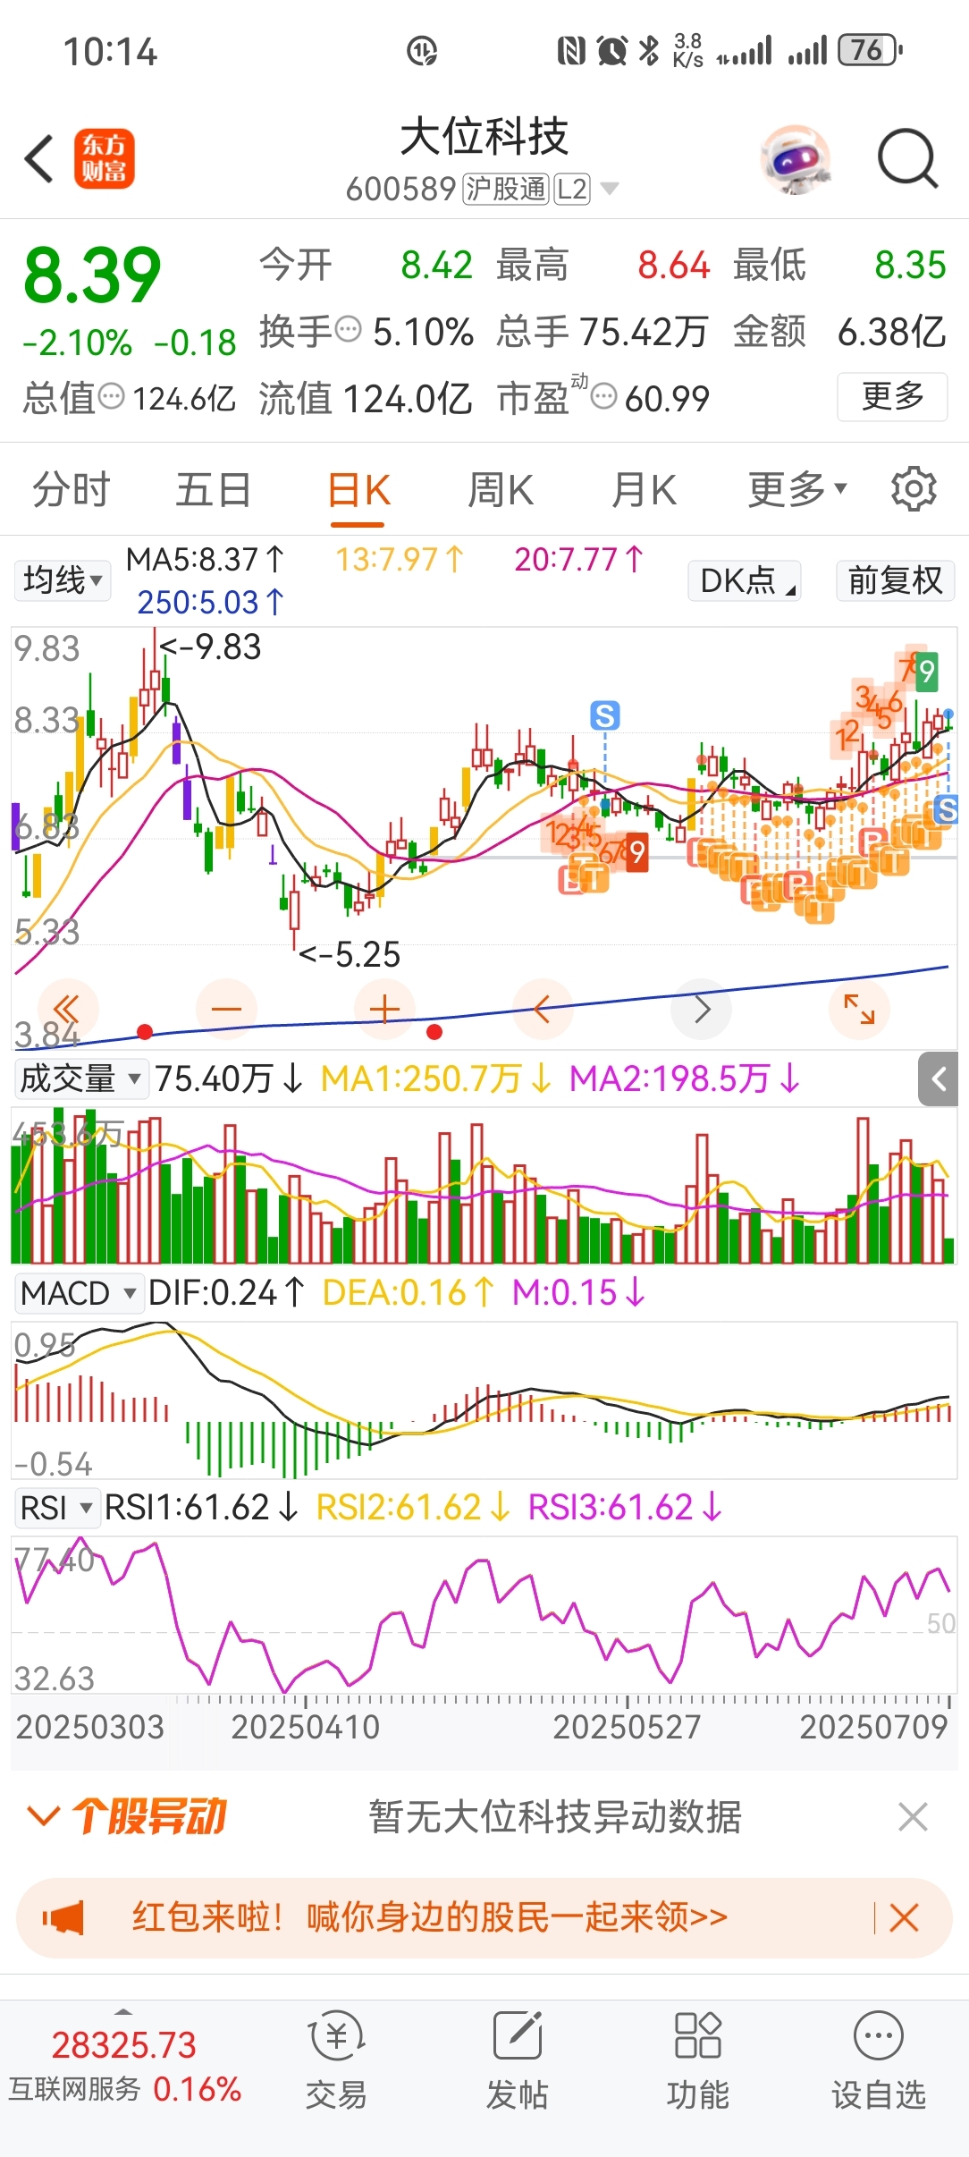This screenshot has width=969, height=2157.
Task: Tap the 市盈 info circle icon
Action: tap(604, 395)
